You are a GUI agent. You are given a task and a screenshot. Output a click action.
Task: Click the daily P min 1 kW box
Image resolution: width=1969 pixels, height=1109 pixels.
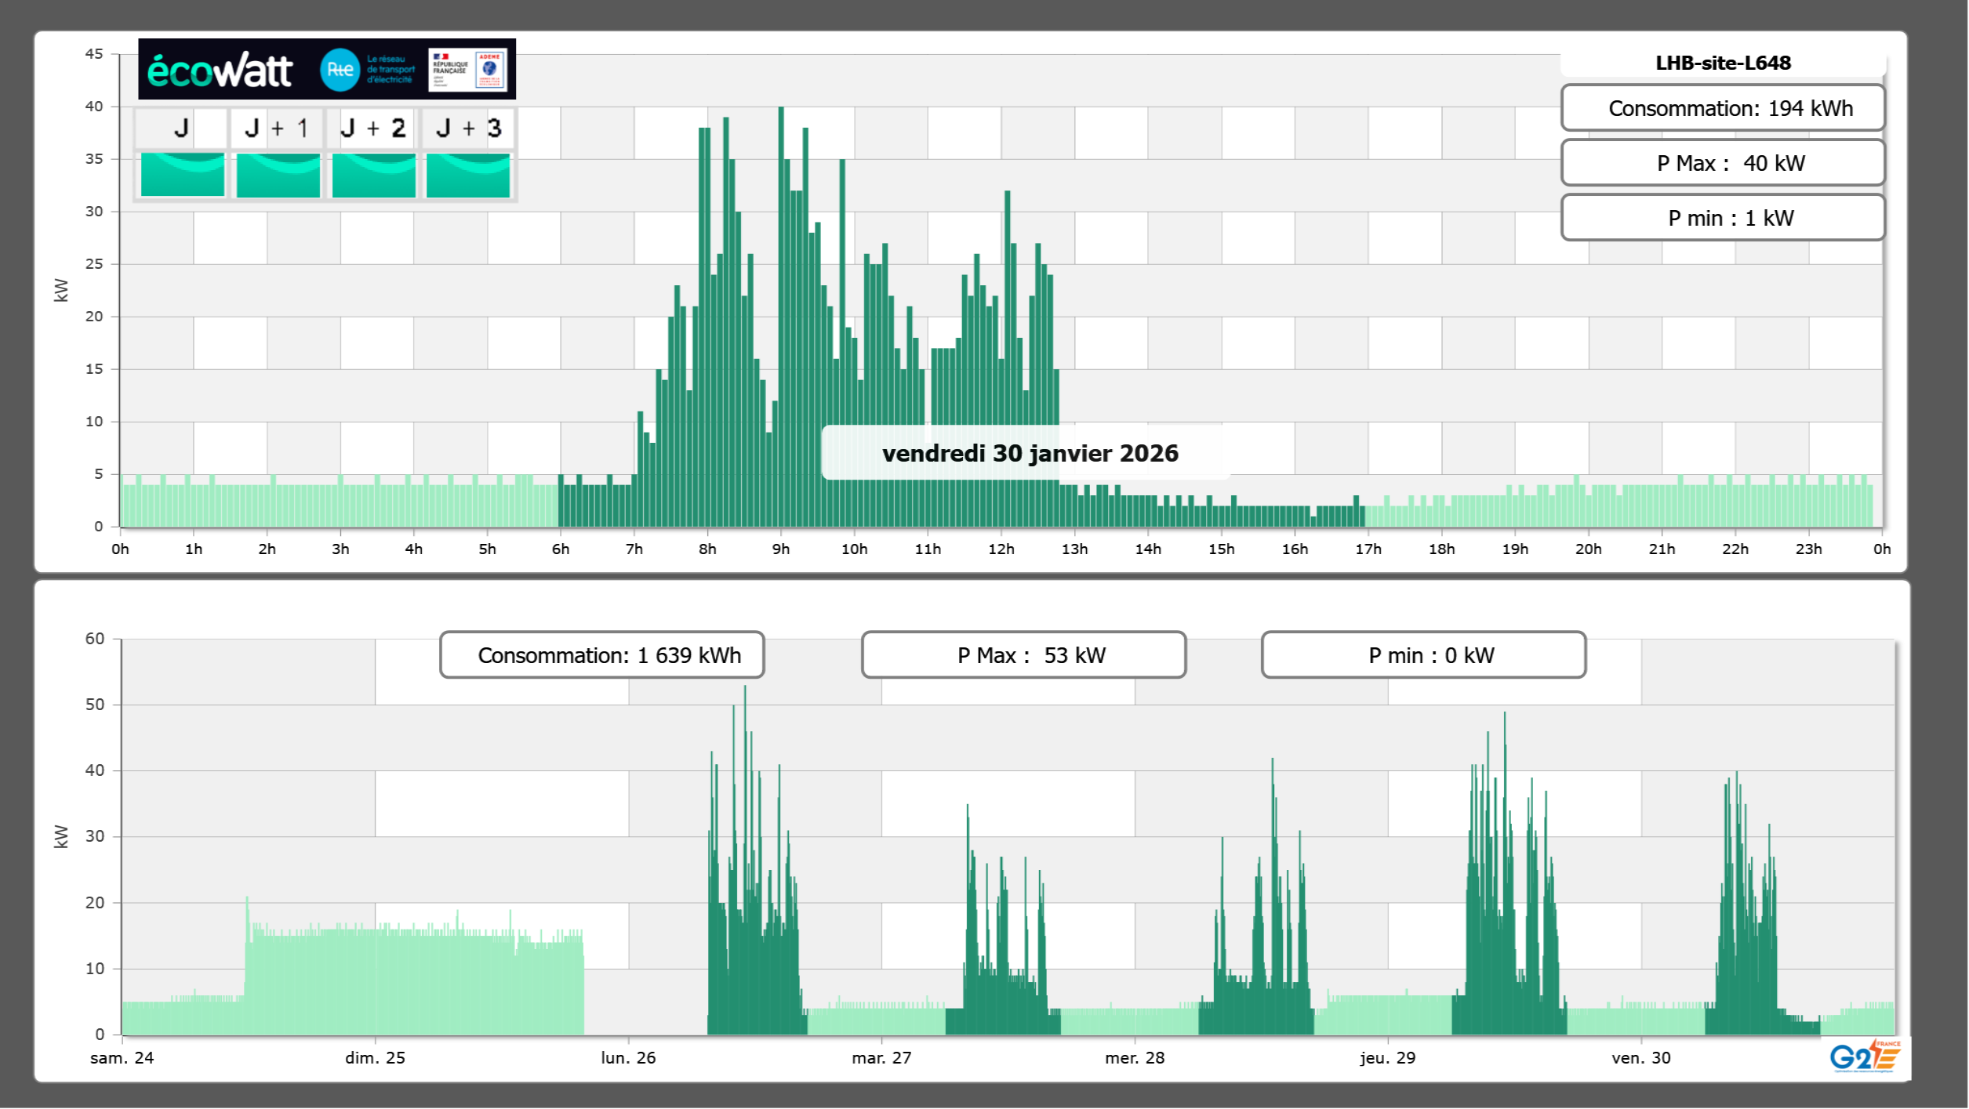pyautogui.click(x=1723, y=218)
